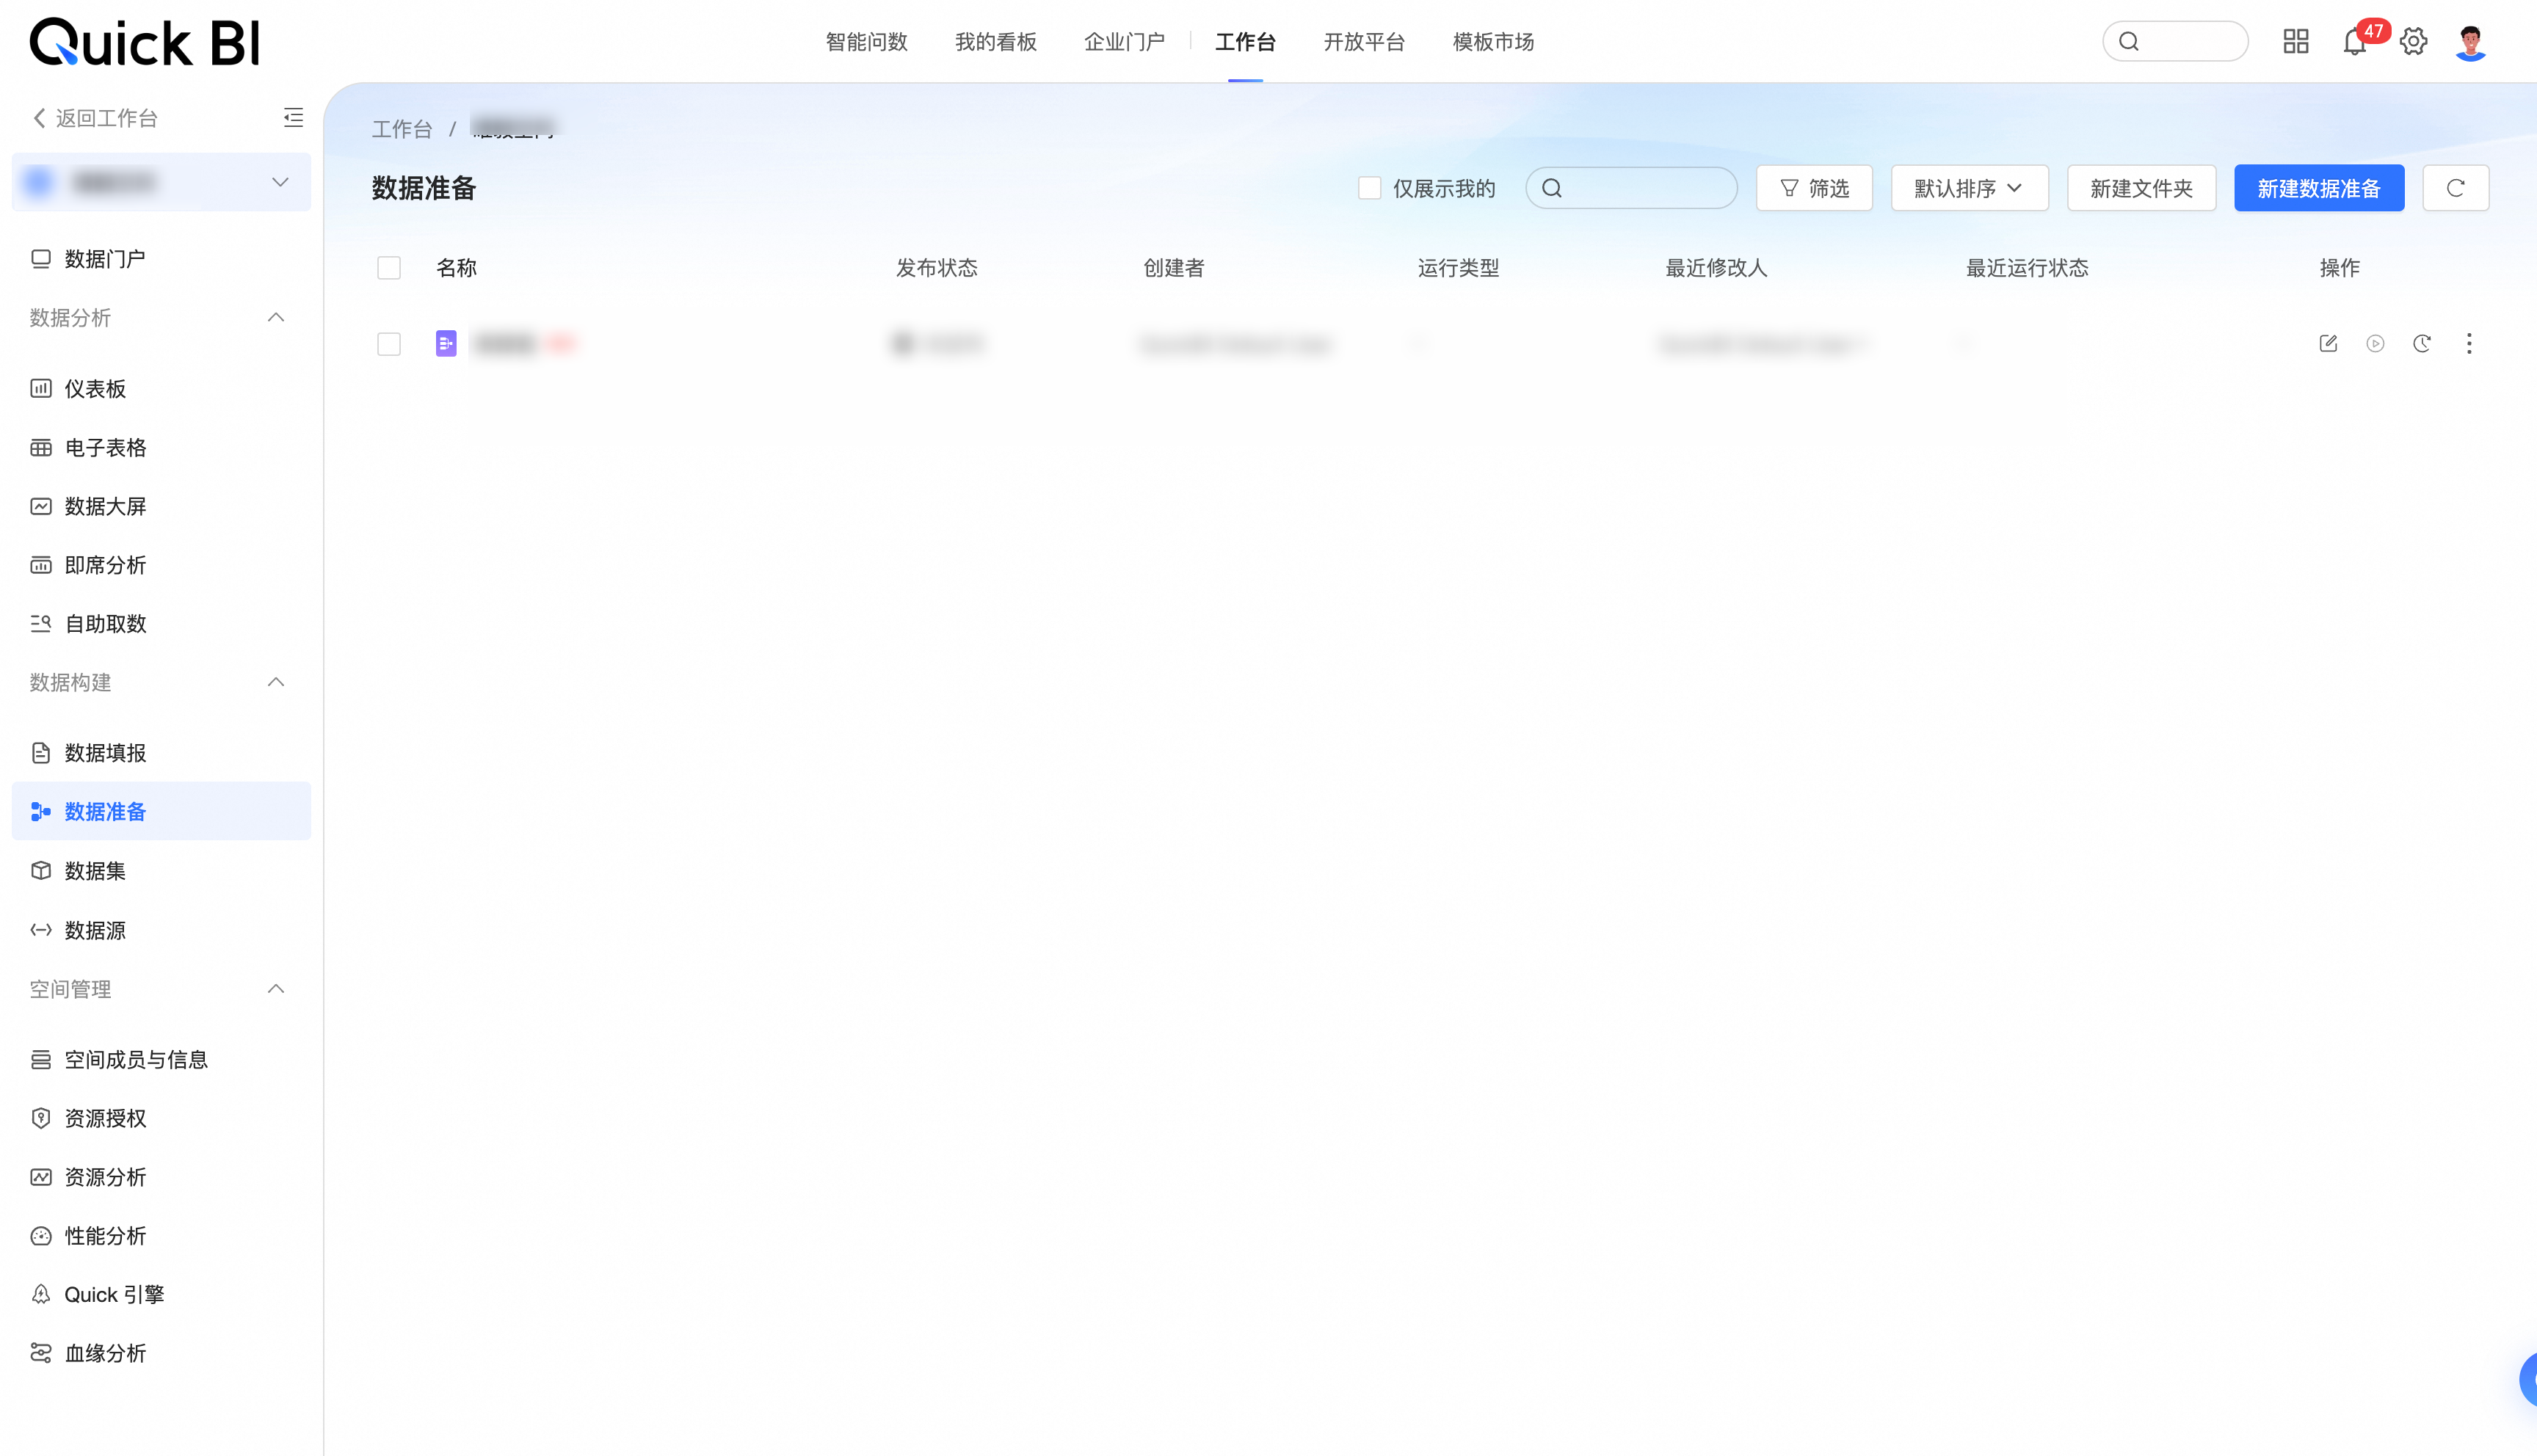Open run history clock icon in row

pyautogui.click(x=2422, y=344)
